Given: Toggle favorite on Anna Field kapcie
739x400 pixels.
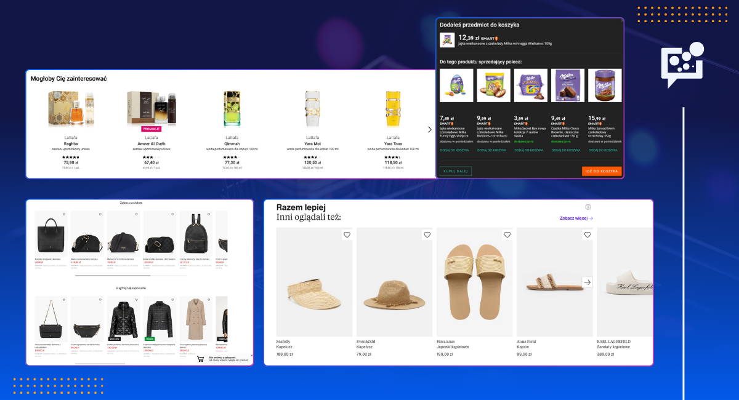Looking at the screenshot, I should tap(587, 234).
